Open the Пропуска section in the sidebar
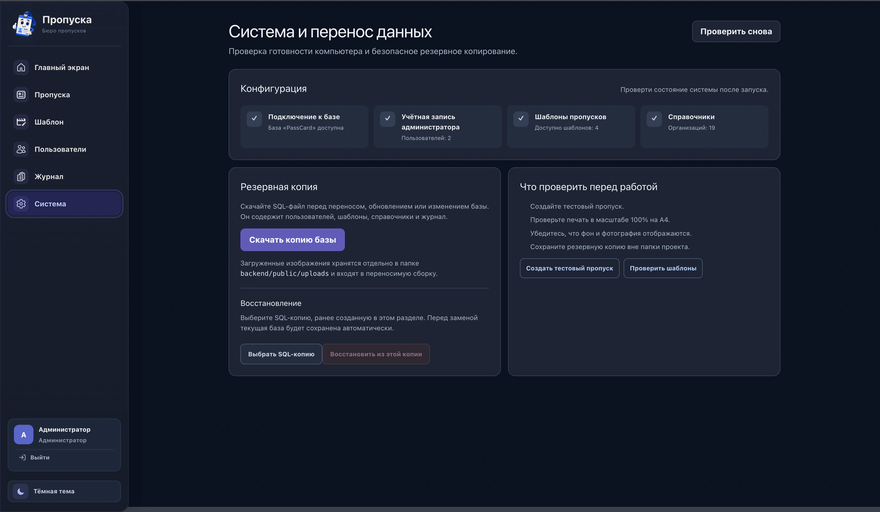Image resolution: width=880 pixels, height=512 pixels. [x=64, y=95]
